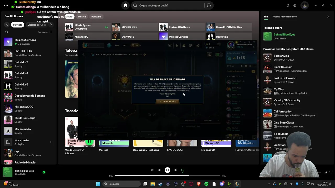Click the green saved checkmark beside Behind Blue Eyes
The width and height of the screenshot is (335, 188).
click(x=44, y=172)
